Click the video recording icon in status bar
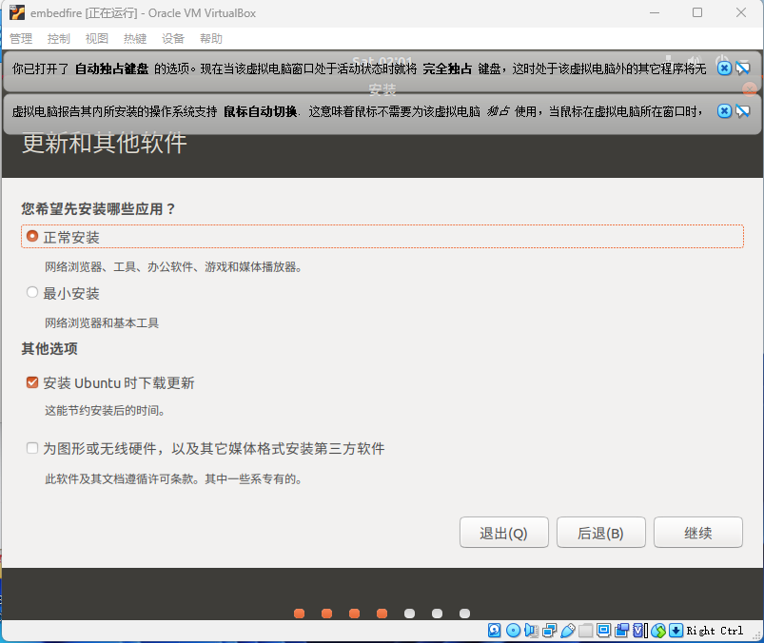 pos(621,631)
